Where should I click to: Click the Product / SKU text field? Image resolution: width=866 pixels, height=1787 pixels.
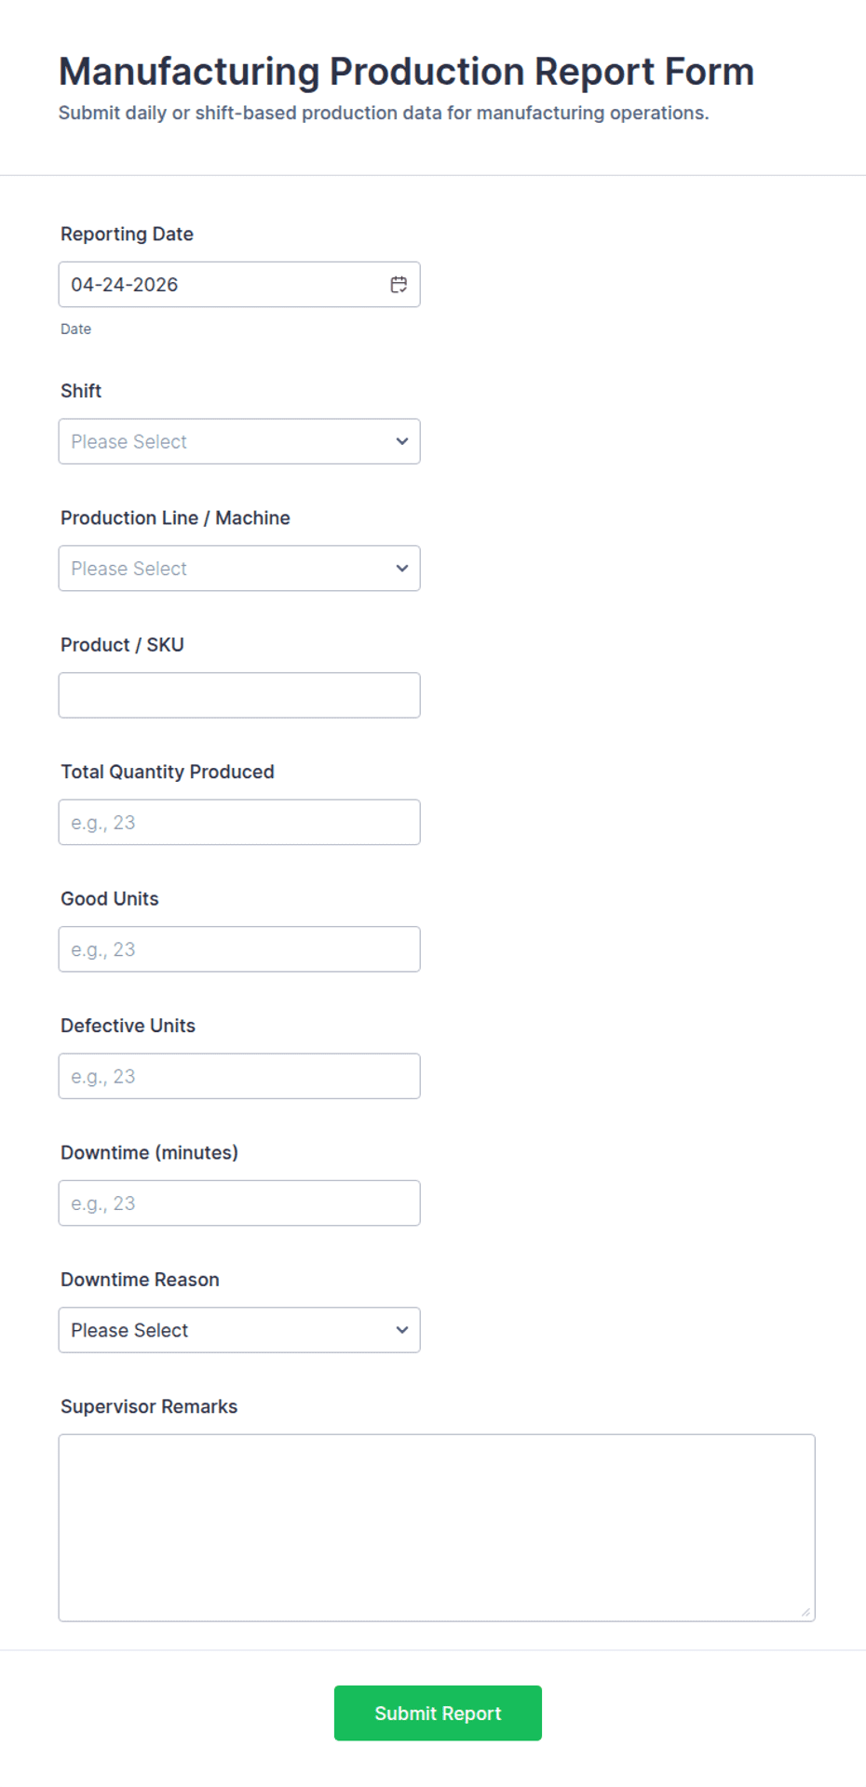click(x=238, y=694)
